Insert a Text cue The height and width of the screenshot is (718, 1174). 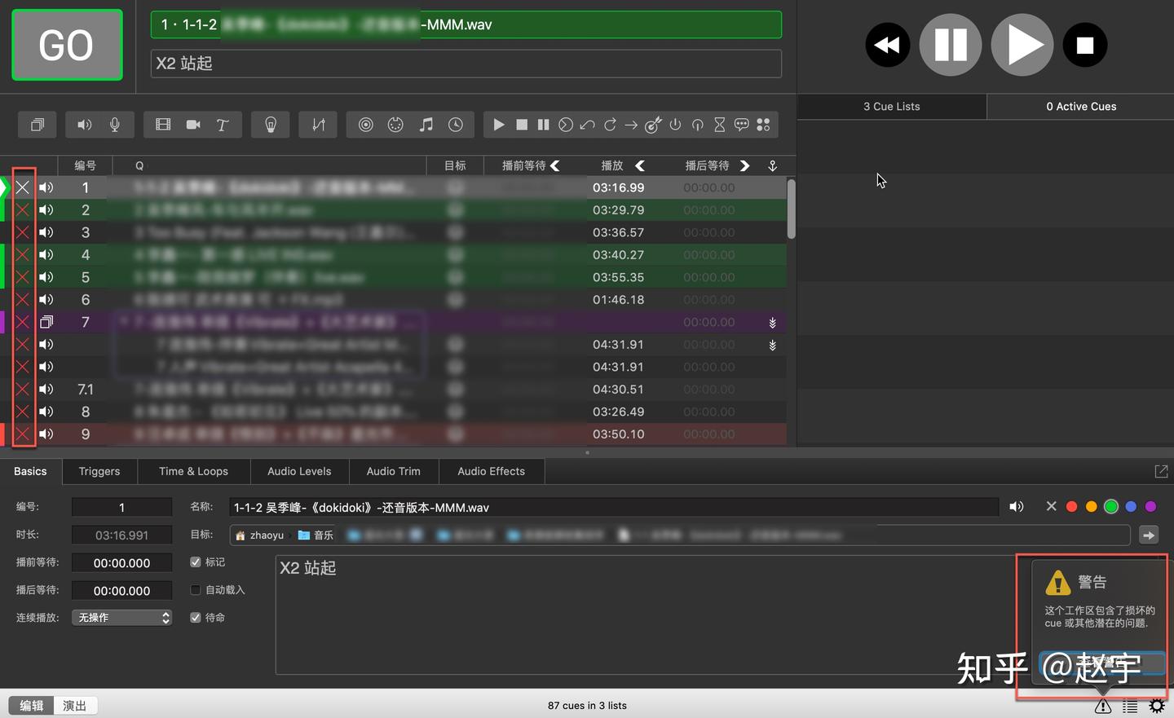pyautogui.click(x=222, y=124)
